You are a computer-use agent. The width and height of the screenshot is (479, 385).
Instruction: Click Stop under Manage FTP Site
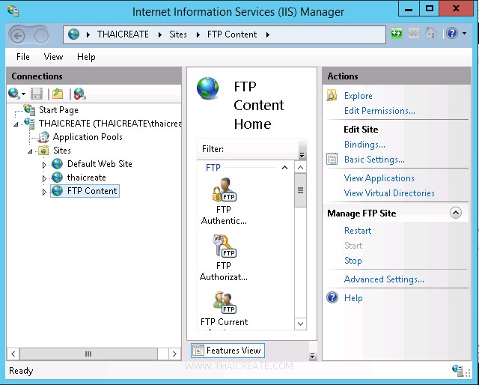[353, 261]
